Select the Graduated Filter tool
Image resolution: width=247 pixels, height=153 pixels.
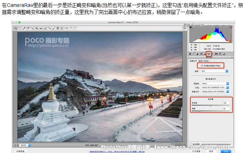click(58, 29)
